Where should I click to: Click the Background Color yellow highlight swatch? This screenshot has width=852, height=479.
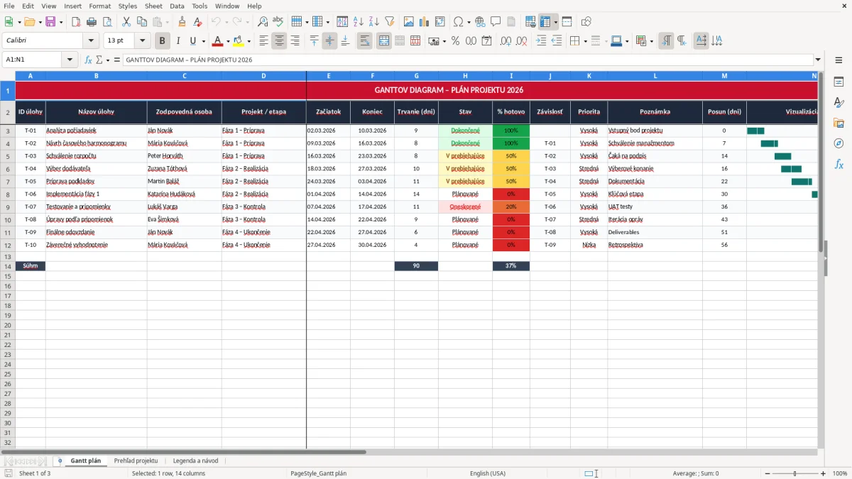(239, 41)
